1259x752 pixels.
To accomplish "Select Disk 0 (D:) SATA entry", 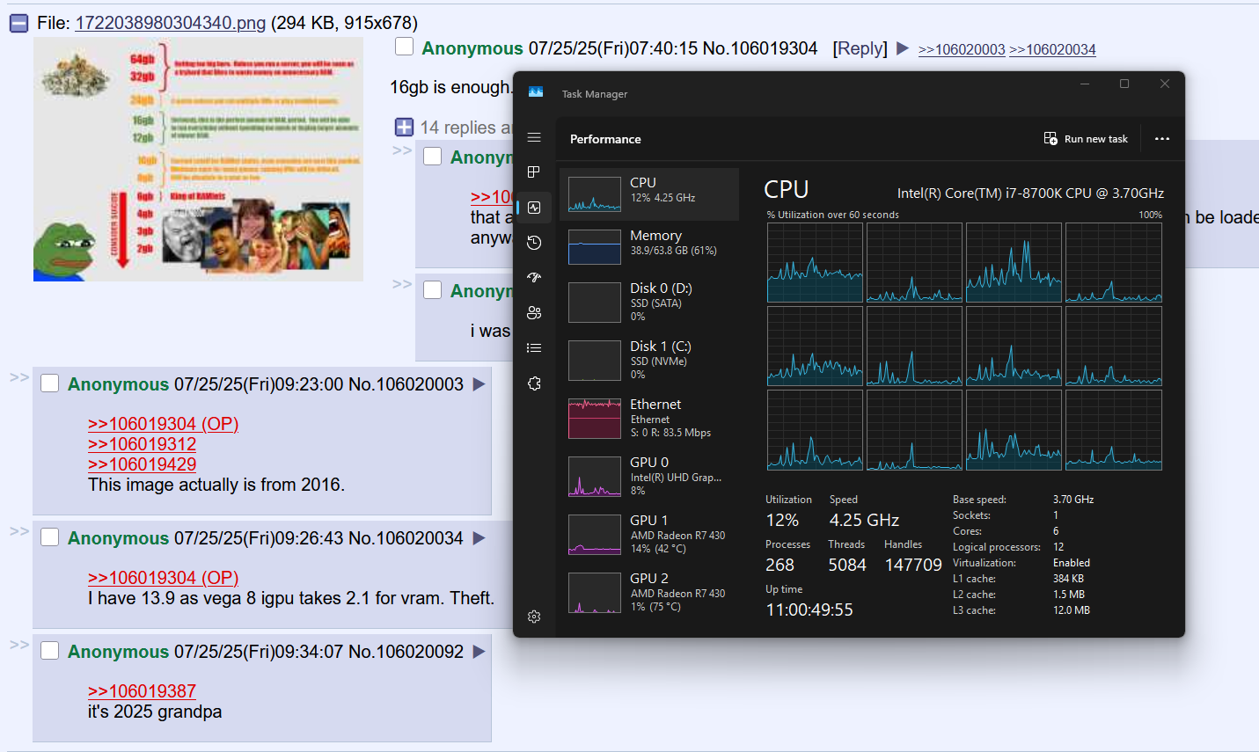I will click(x=649, y=302).
